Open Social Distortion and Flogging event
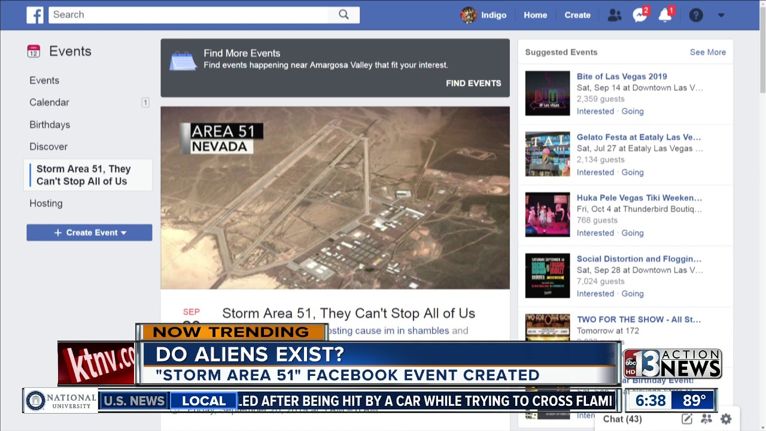Screen dimensions: 766x431 639,259
